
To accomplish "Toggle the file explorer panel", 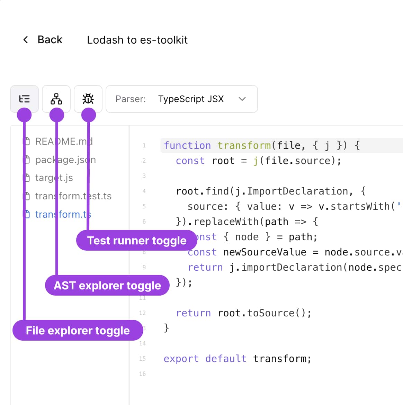I will tap(24, 99).
